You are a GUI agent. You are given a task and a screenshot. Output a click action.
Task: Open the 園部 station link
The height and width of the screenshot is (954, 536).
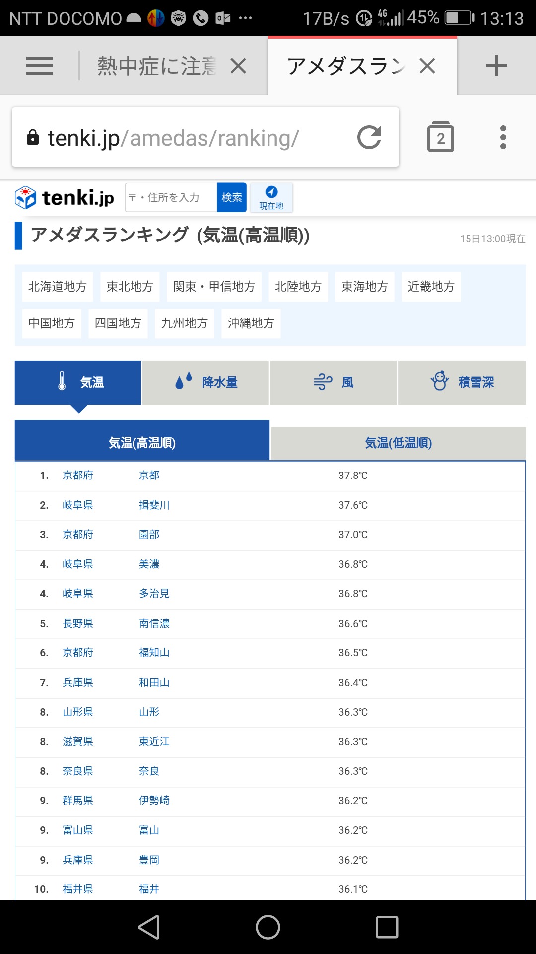[149, 535]
